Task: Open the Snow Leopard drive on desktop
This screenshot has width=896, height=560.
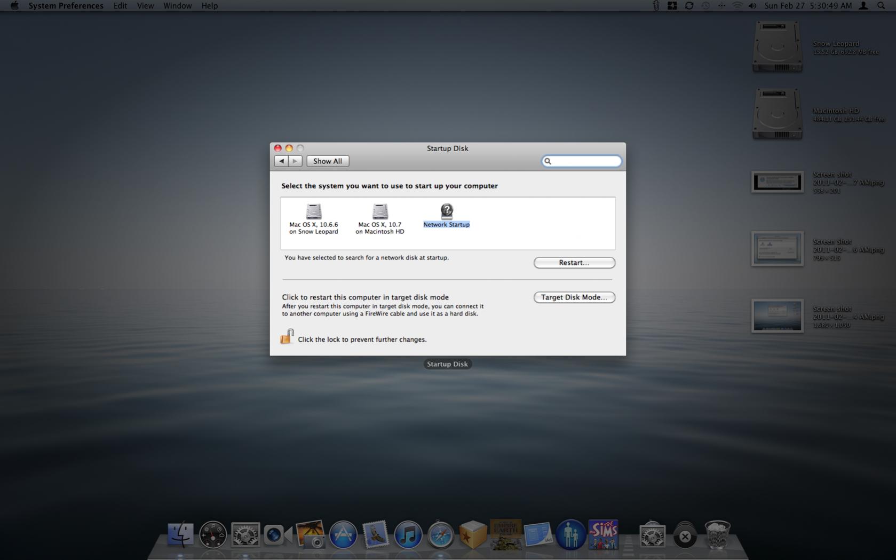Action: click(x=777, y=47)
